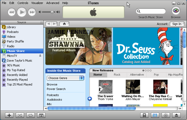Go back with the store back arrow
Screen dimensions: 187x120
[x=49, y=24]
